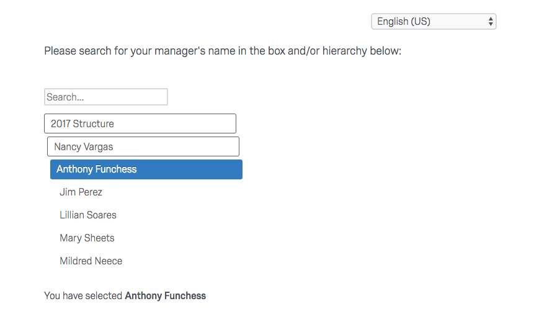This screenshot has width=552, height=319.
Task: Click the manager search instruction text
Action: pos(223,51)
